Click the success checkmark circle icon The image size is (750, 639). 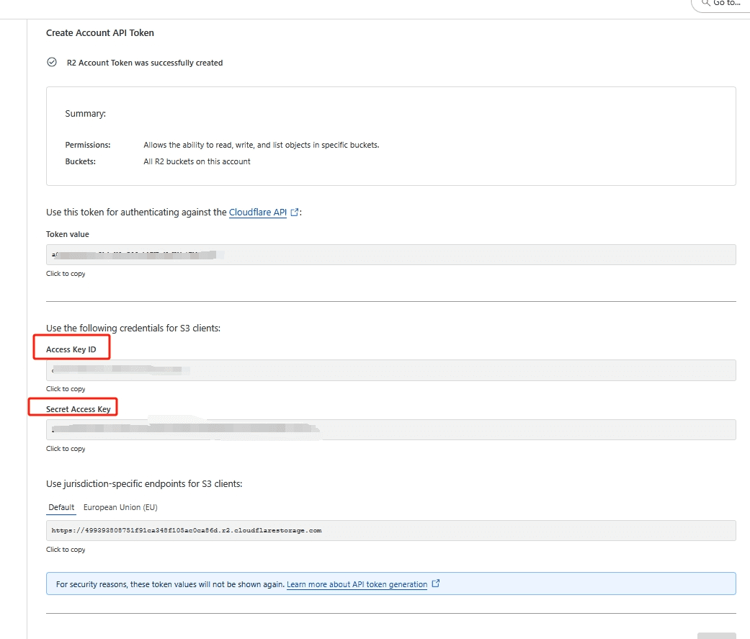(52, 63)
